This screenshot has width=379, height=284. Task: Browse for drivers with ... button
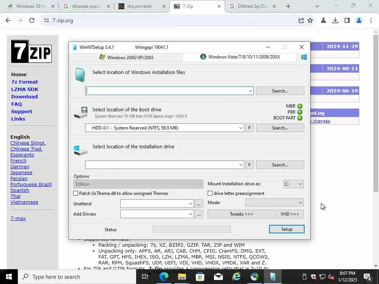tap(199, 214)
